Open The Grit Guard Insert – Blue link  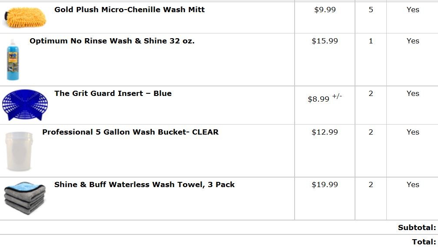(113, 93)
